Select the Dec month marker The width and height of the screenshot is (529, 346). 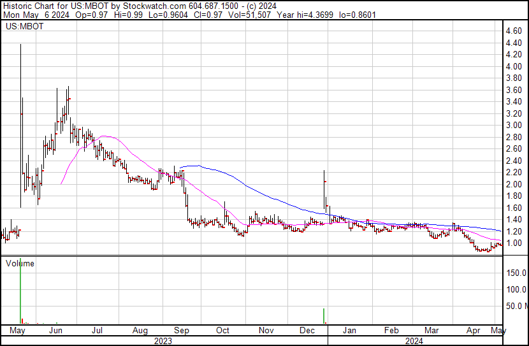[308, 331]
